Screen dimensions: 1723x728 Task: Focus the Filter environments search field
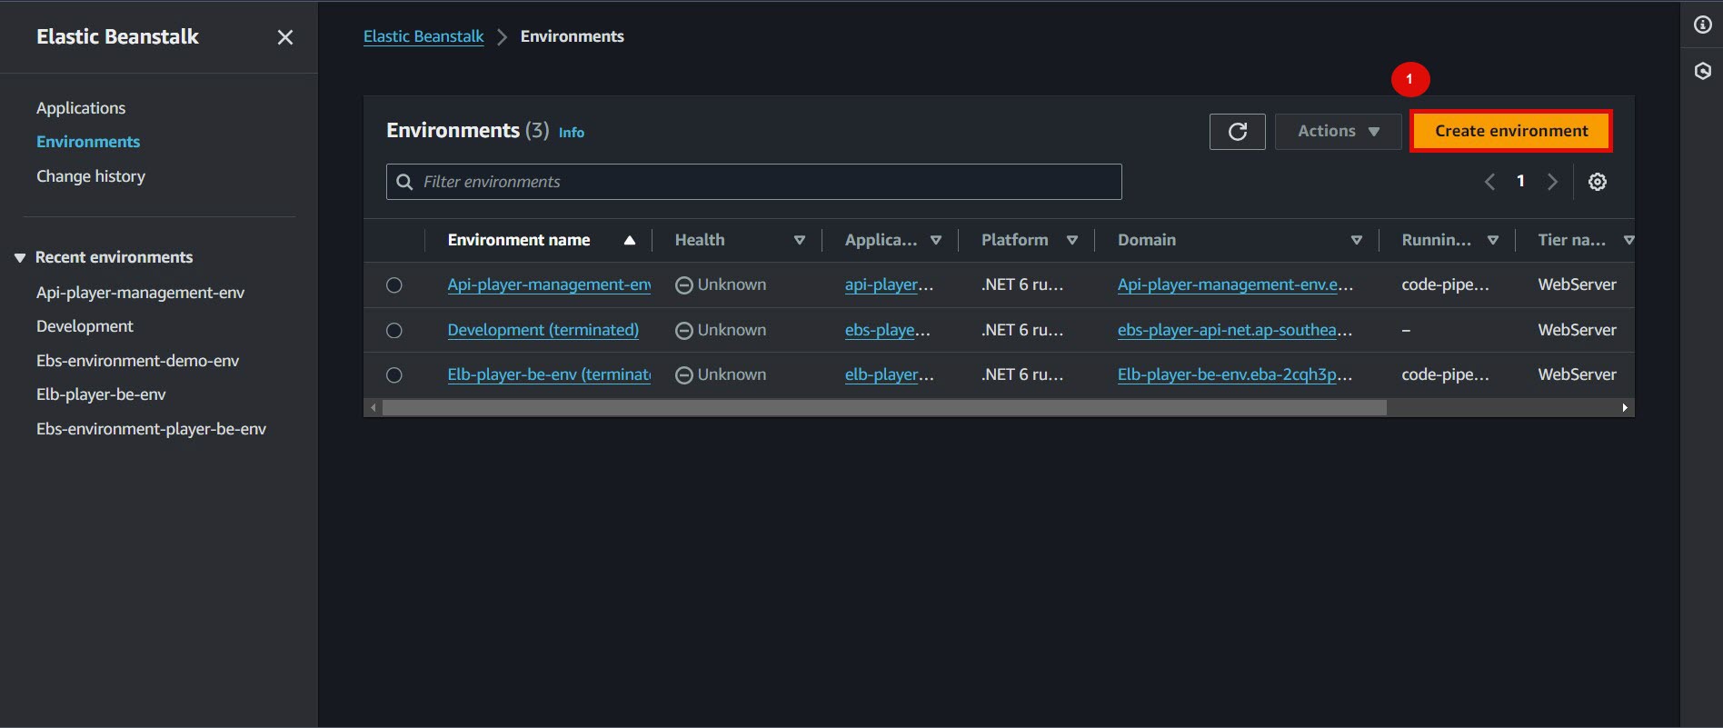coord(753,182)
